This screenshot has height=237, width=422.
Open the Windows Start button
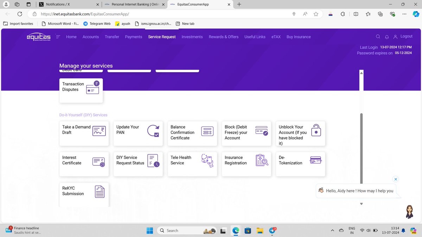pyautogui.click(x=150, y=230)
